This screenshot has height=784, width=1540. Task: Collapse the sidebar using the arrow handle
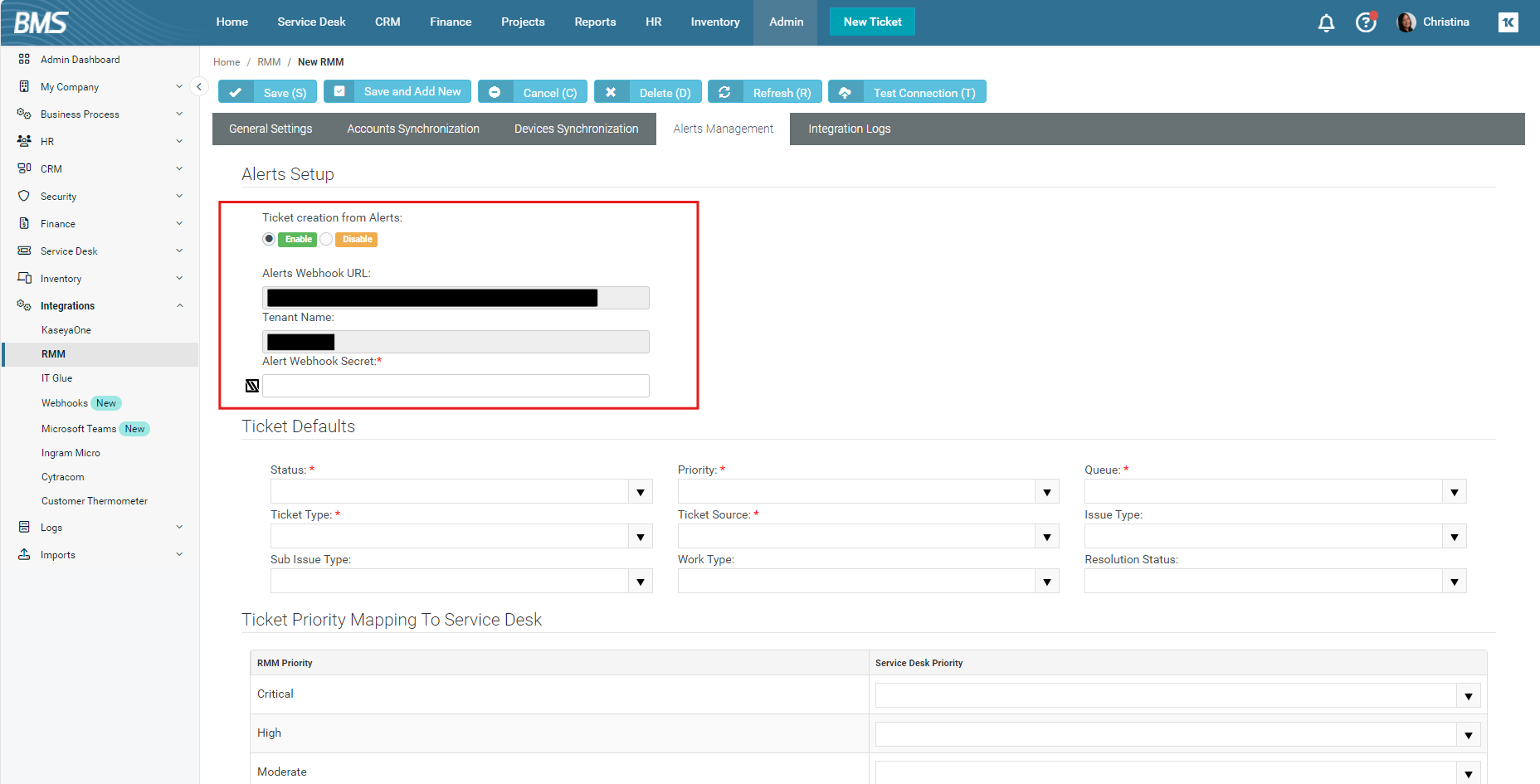(x=198, y=86)
